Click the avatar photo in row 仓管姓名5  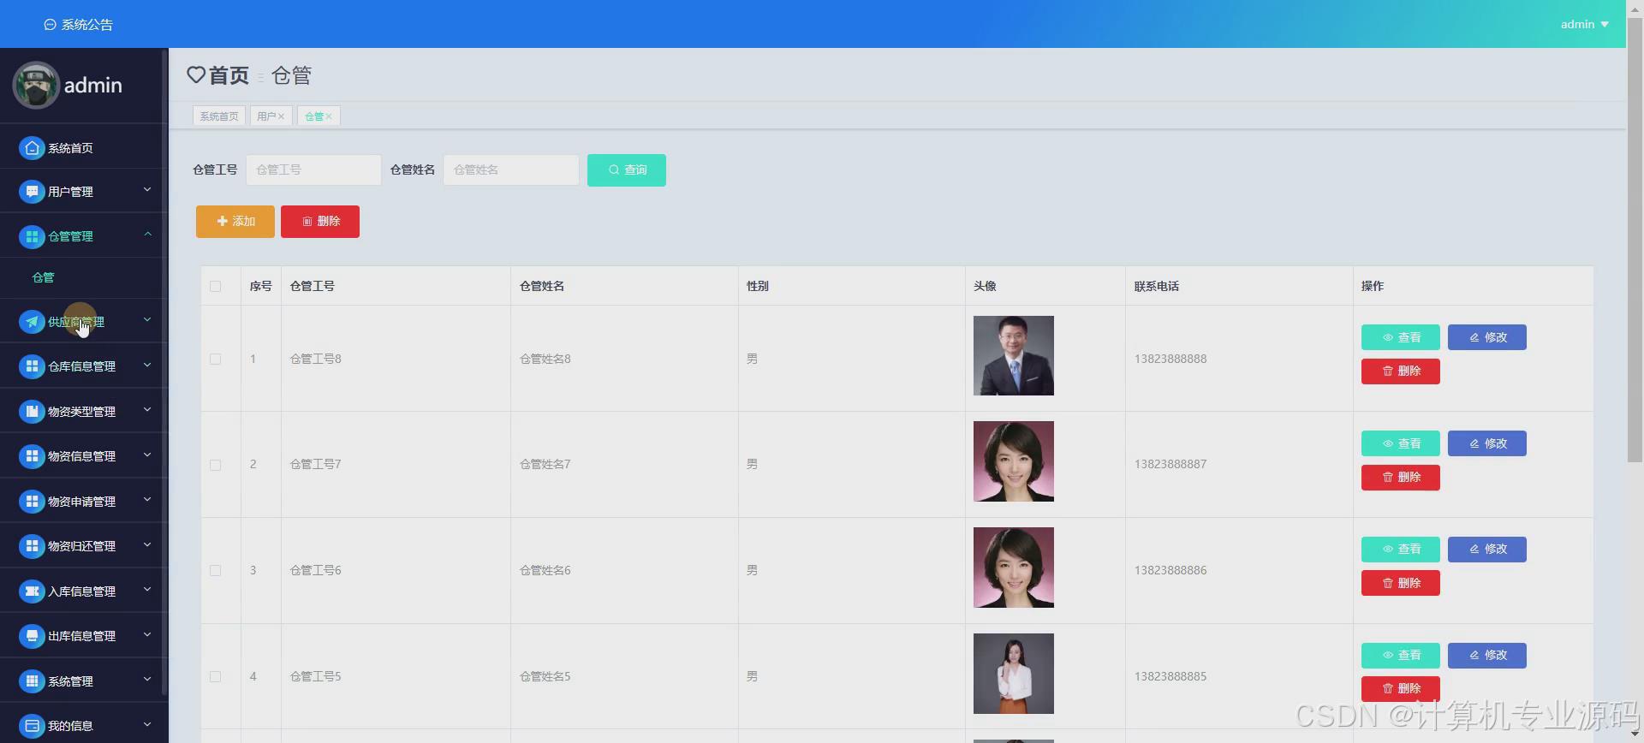click(x=1014, y=674)
